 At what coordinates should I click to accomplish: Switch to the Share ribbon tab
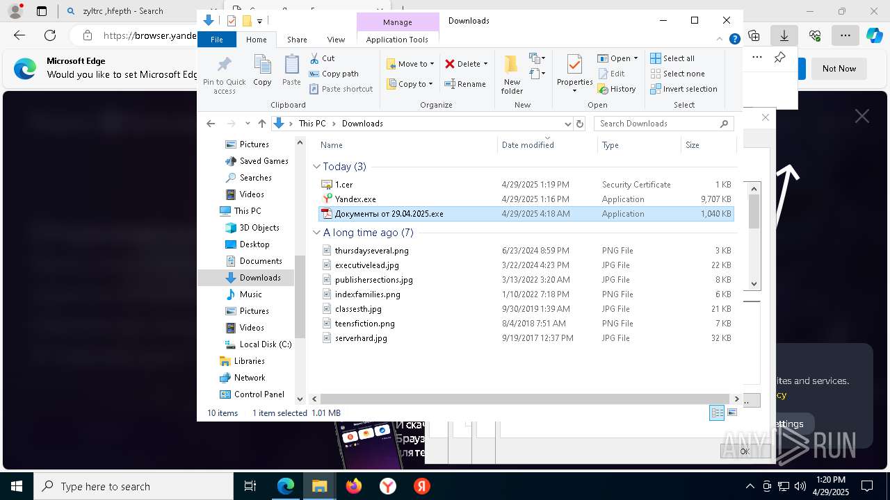pyautogui.click(x=297, y=40)
